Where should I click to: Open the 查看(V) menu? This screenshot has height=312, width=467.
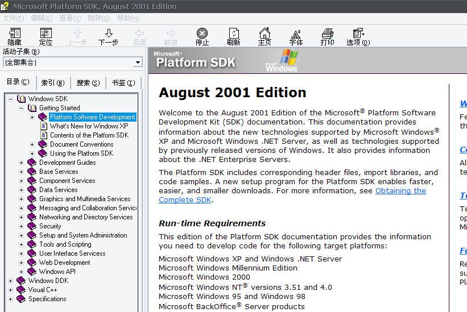point(70,18)
